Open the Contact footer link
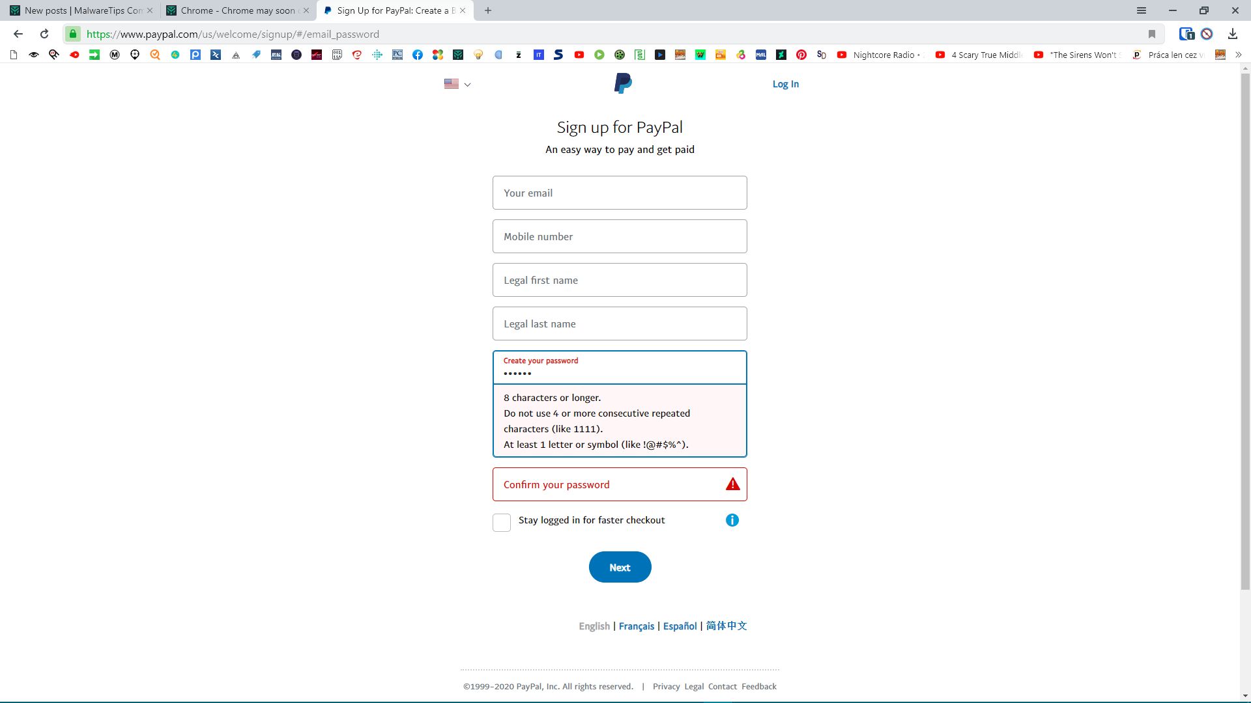Viewport: 1251px width, 703px height. coord(722,687)
